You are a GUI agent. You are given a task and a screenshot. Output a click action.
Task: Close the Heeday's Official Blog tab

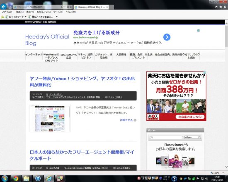(107, 7)
